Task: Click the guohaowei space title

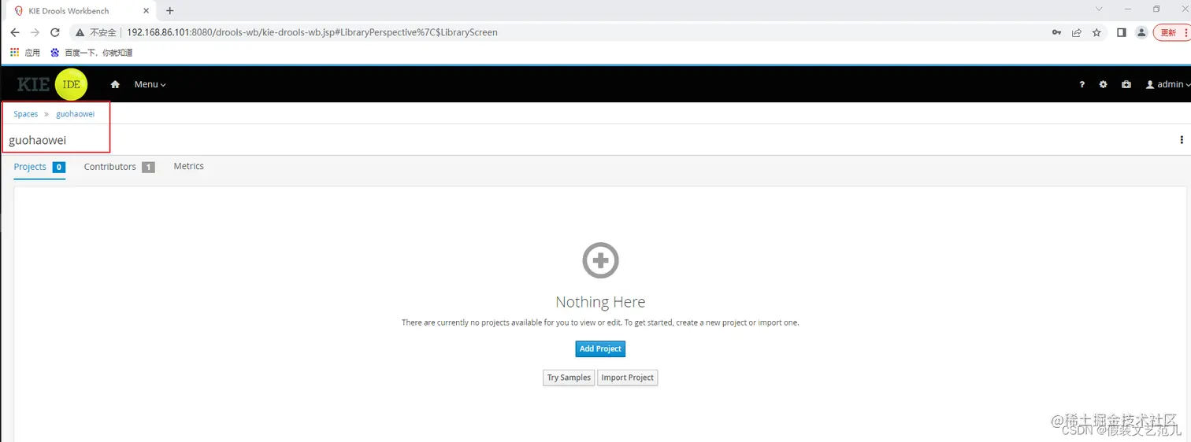Action: (37, 140)
